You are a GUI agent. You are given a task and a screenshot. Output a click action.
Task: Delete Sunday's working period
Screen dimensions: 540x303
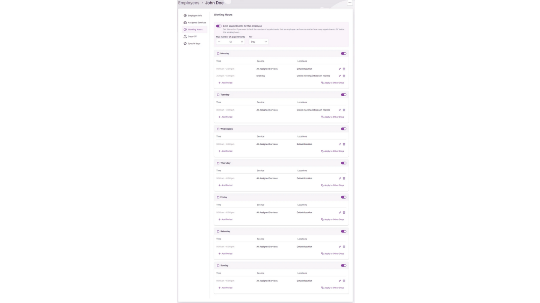(x=344, y=281)
